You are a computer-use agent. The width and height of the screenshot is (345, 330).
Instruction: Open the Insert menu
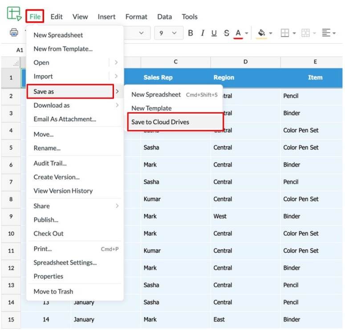click(x=106, y=17)
